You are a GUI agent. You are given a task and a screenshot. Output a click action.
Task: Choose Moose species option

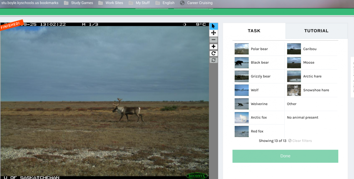click(x=311, y=63)
